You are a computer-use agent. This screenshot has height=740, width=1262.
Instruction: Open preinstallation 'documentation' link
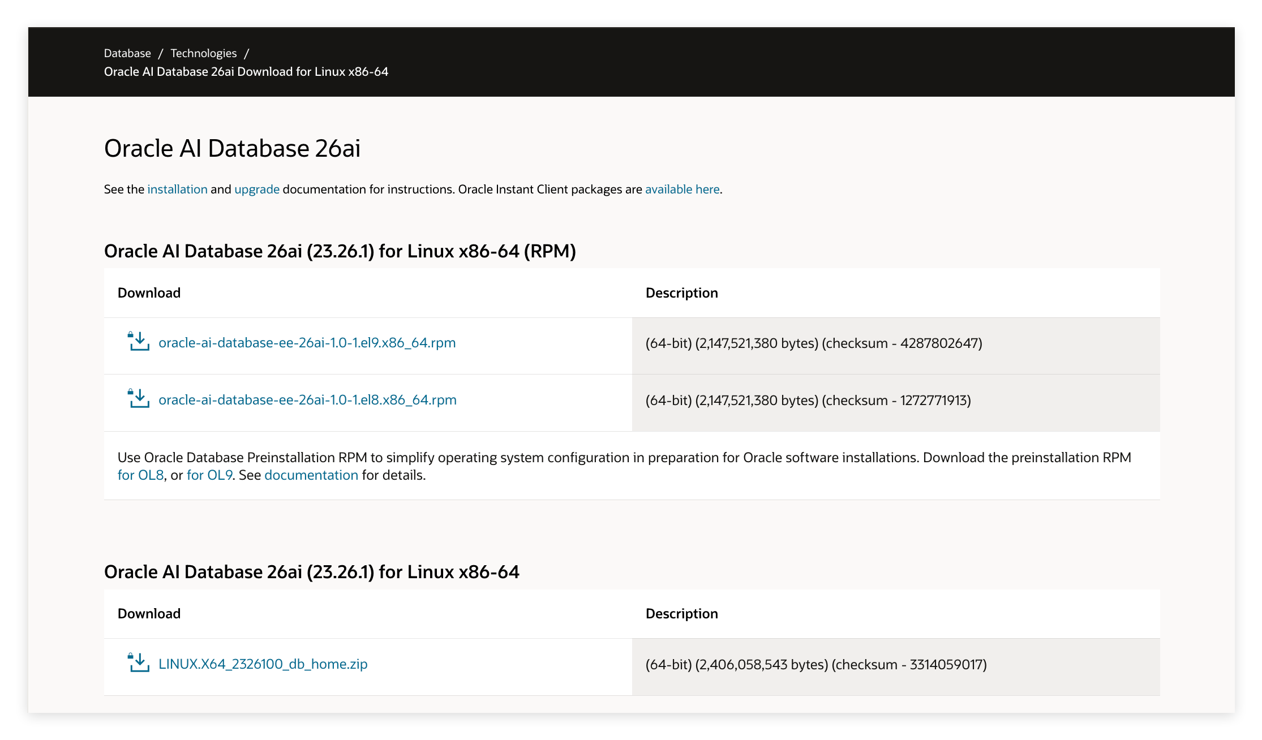311,475
